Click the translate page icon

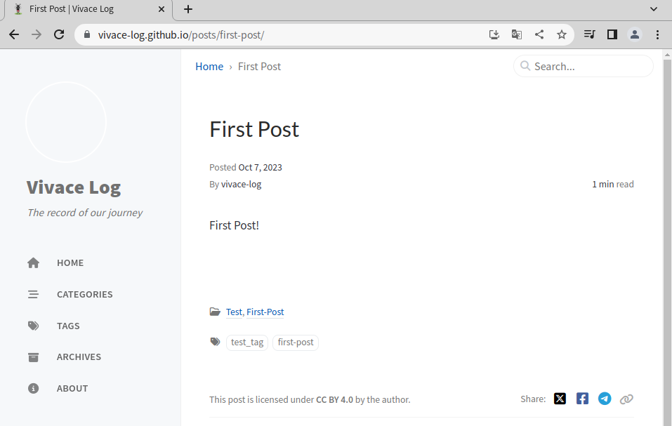coord(517,34)
